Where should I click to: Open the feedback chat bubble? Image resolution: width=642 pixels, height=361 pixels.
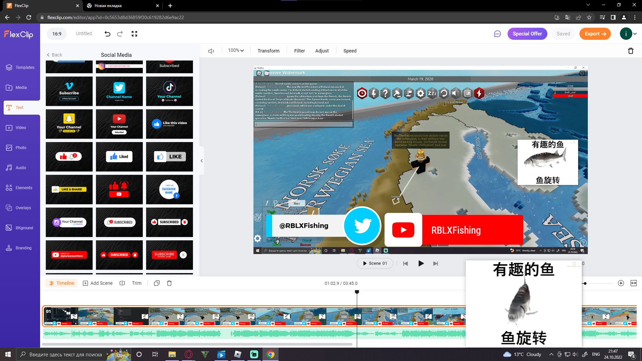click(497, 34)
